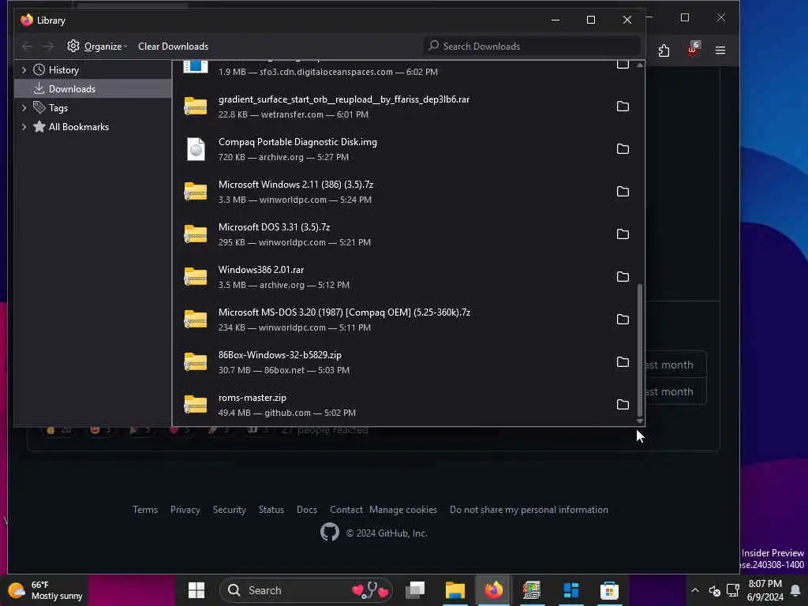
Task: Focus the Search Downloads field
Action: tap(532, 47)
